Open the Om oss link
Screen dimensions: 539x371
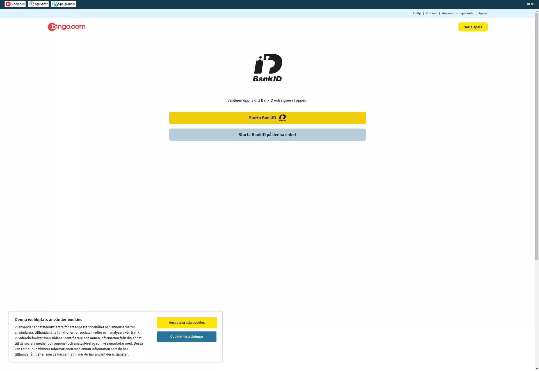point(431,13)
